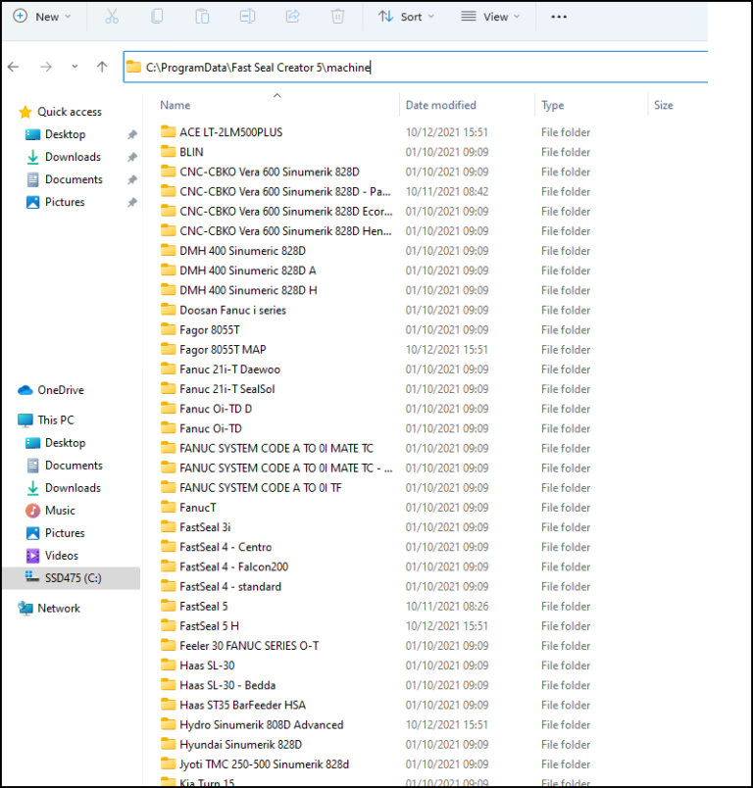Open Pictures under This PC

55,533
